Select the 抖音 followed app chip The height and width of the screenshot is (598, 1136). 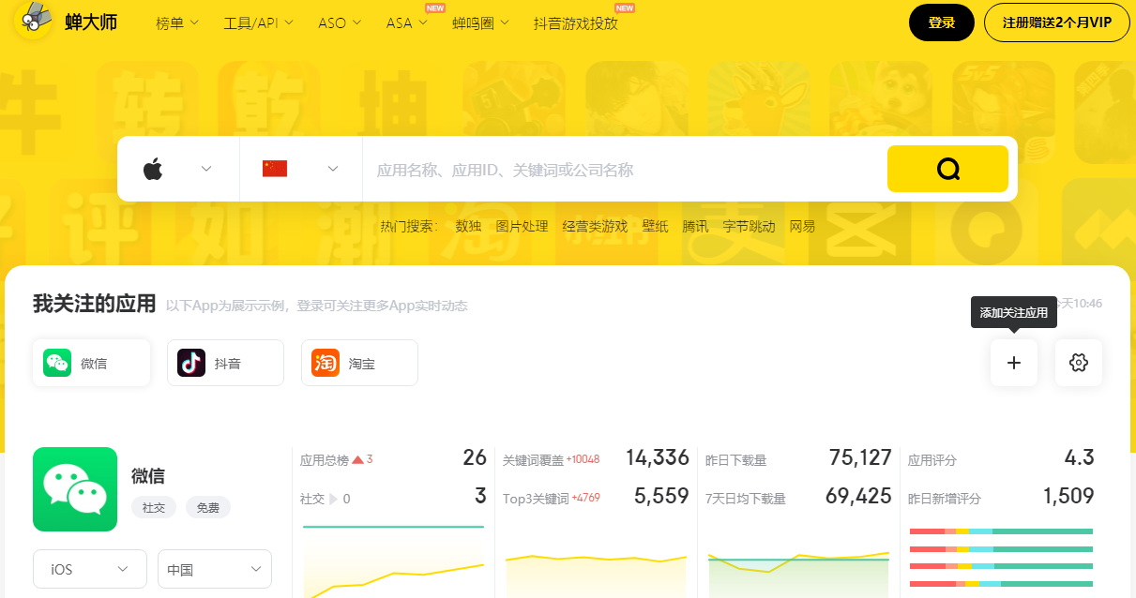tap(225, 363)
